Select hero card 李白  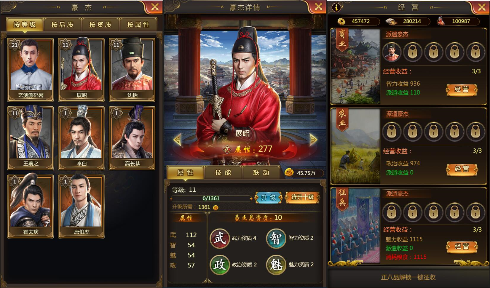pyautogui.click(x=81, y=138)
